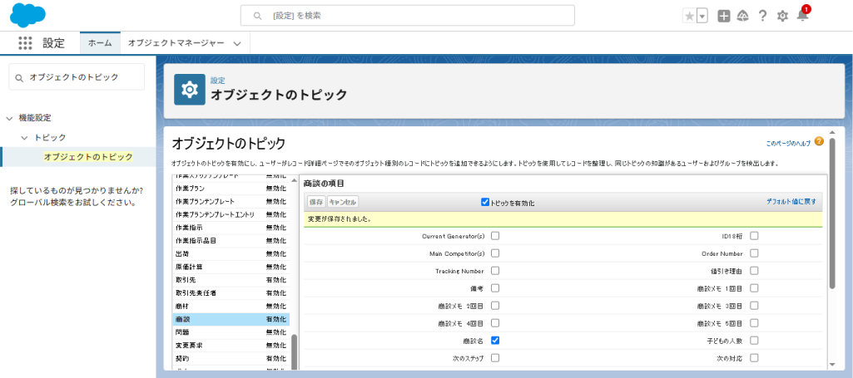This screenshot has width=853, height=378.
Task: Select 作業指示品目 in the object list
Action: [x=231, y=240]
